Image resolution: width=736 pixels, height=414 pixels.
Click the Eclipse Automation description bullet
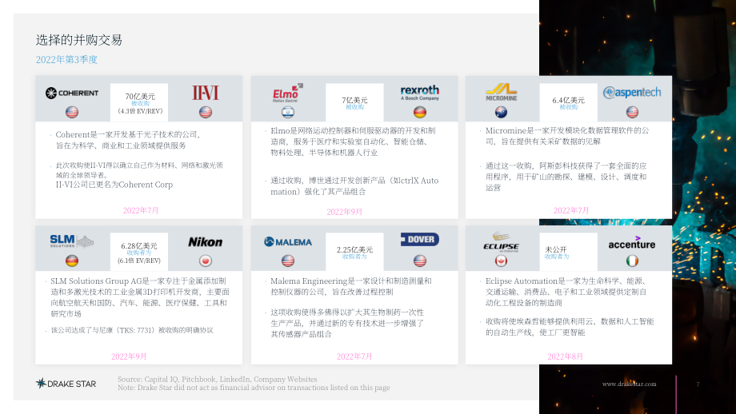[567, 292]
